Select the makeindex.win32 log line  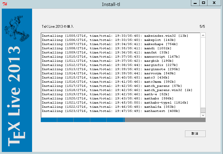[x=115, y=36]
